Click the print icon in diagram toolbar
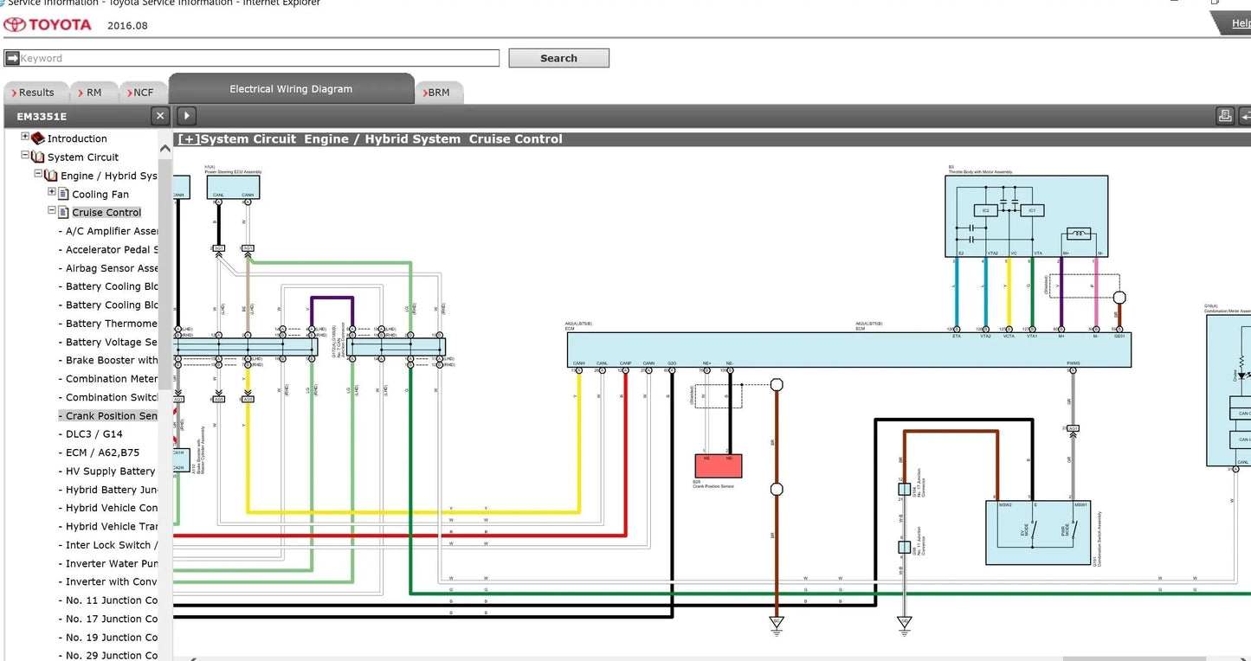This screenshot has height=661, width=1251. click(1224, 115)
